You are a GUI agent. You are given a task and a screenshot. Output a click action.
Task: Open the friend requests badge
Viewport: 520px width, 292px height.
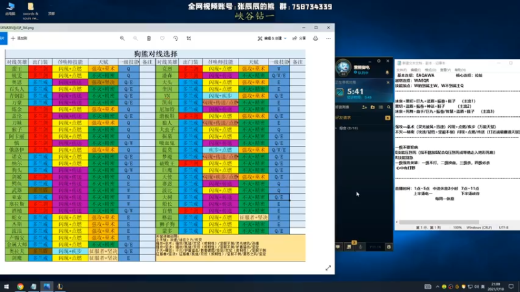pos(387,117)
